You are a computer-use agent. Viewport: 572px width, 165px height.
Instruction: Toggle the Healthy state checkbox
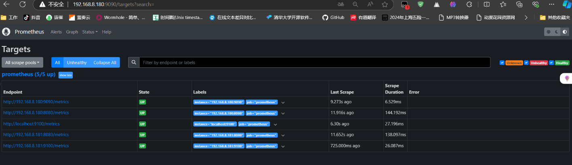point(551,63)
